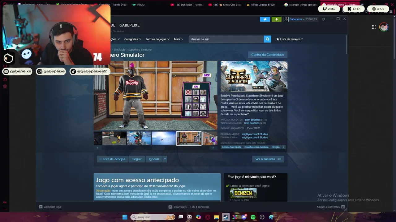Switch to Kings Cup Braz browser tab
Screen dimensions: 396x222
[x=225, y=5]
